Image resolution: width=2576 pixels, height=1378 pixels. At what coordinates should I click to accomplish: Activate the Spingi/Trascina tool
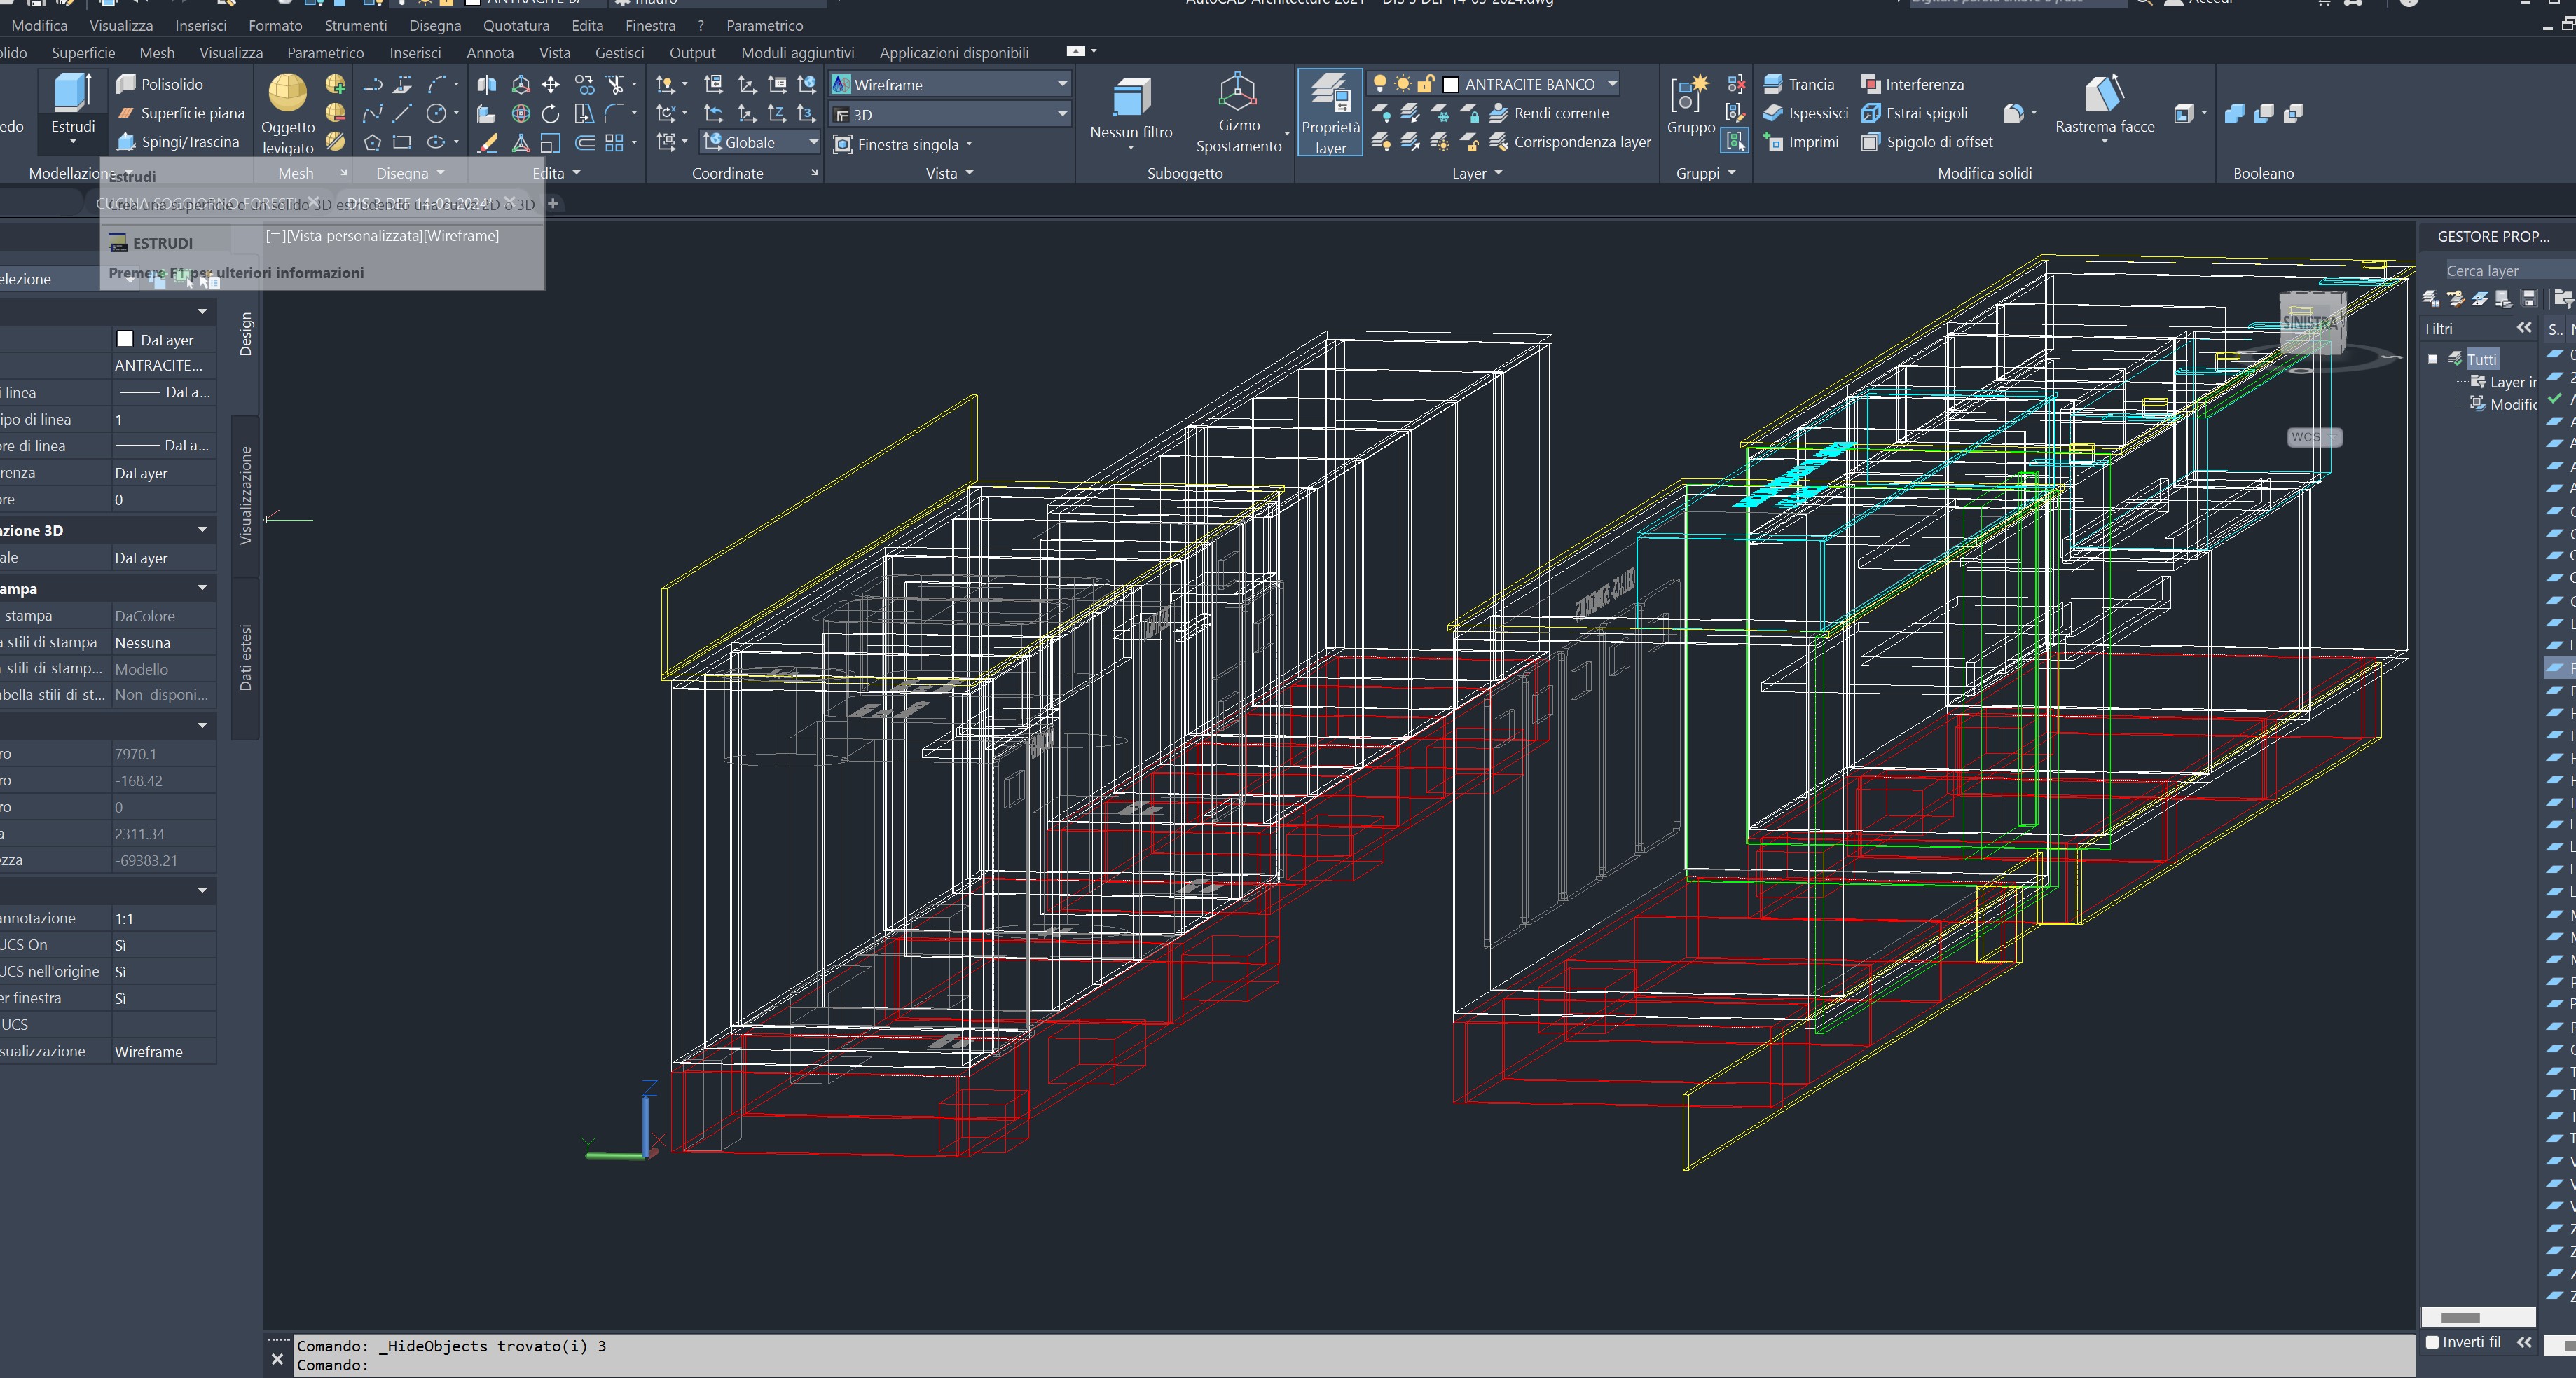tap(178, 142)
